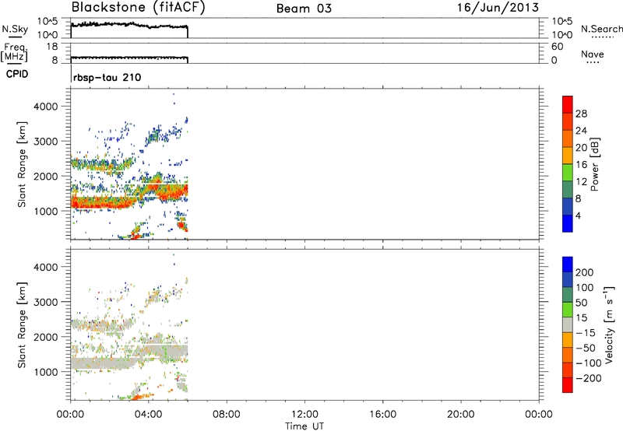Click the '16:00' time axis tick label
The image size is (623, 431).
(x=382, y=415)
